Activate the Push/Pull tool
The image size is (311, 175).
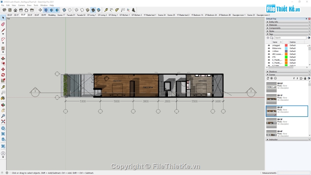[3, 58]
